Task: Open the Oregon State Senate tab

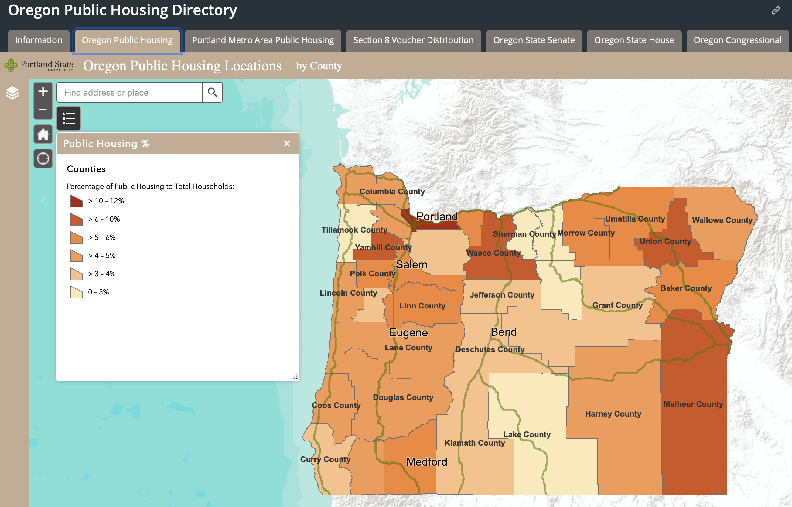Action: 534,40
